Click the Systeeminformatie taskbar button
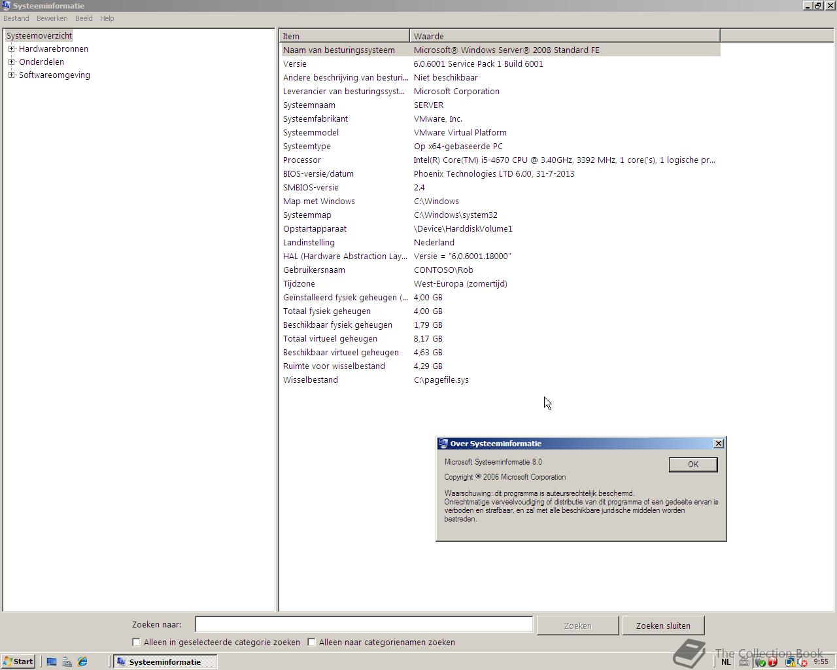837x670 pixels. click(x=165, y=661)
